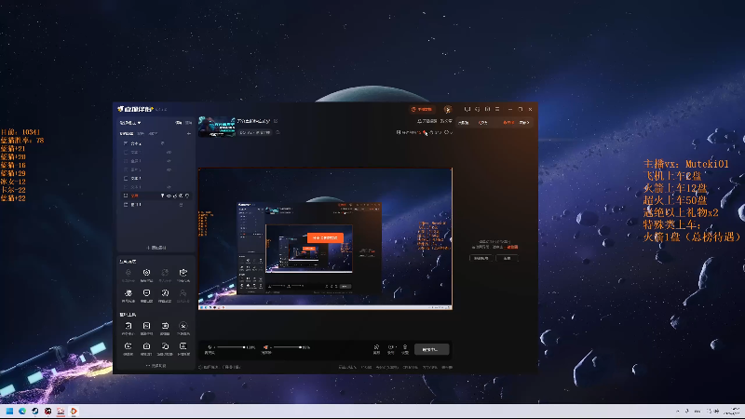Click the category tag button under the stream title
745x419 pixels.
coord(255,132)
